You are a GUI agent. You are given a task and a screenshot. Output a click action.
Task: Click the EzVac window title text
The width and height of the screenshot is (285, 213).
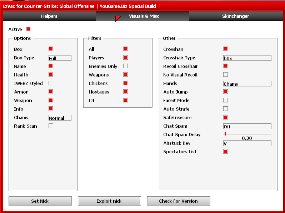click(x=79, y=6)
